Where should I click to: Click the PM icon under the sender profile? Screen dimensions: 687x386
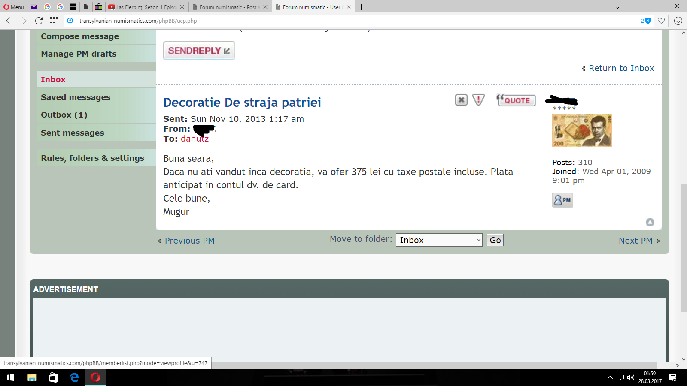pos(562,200)
